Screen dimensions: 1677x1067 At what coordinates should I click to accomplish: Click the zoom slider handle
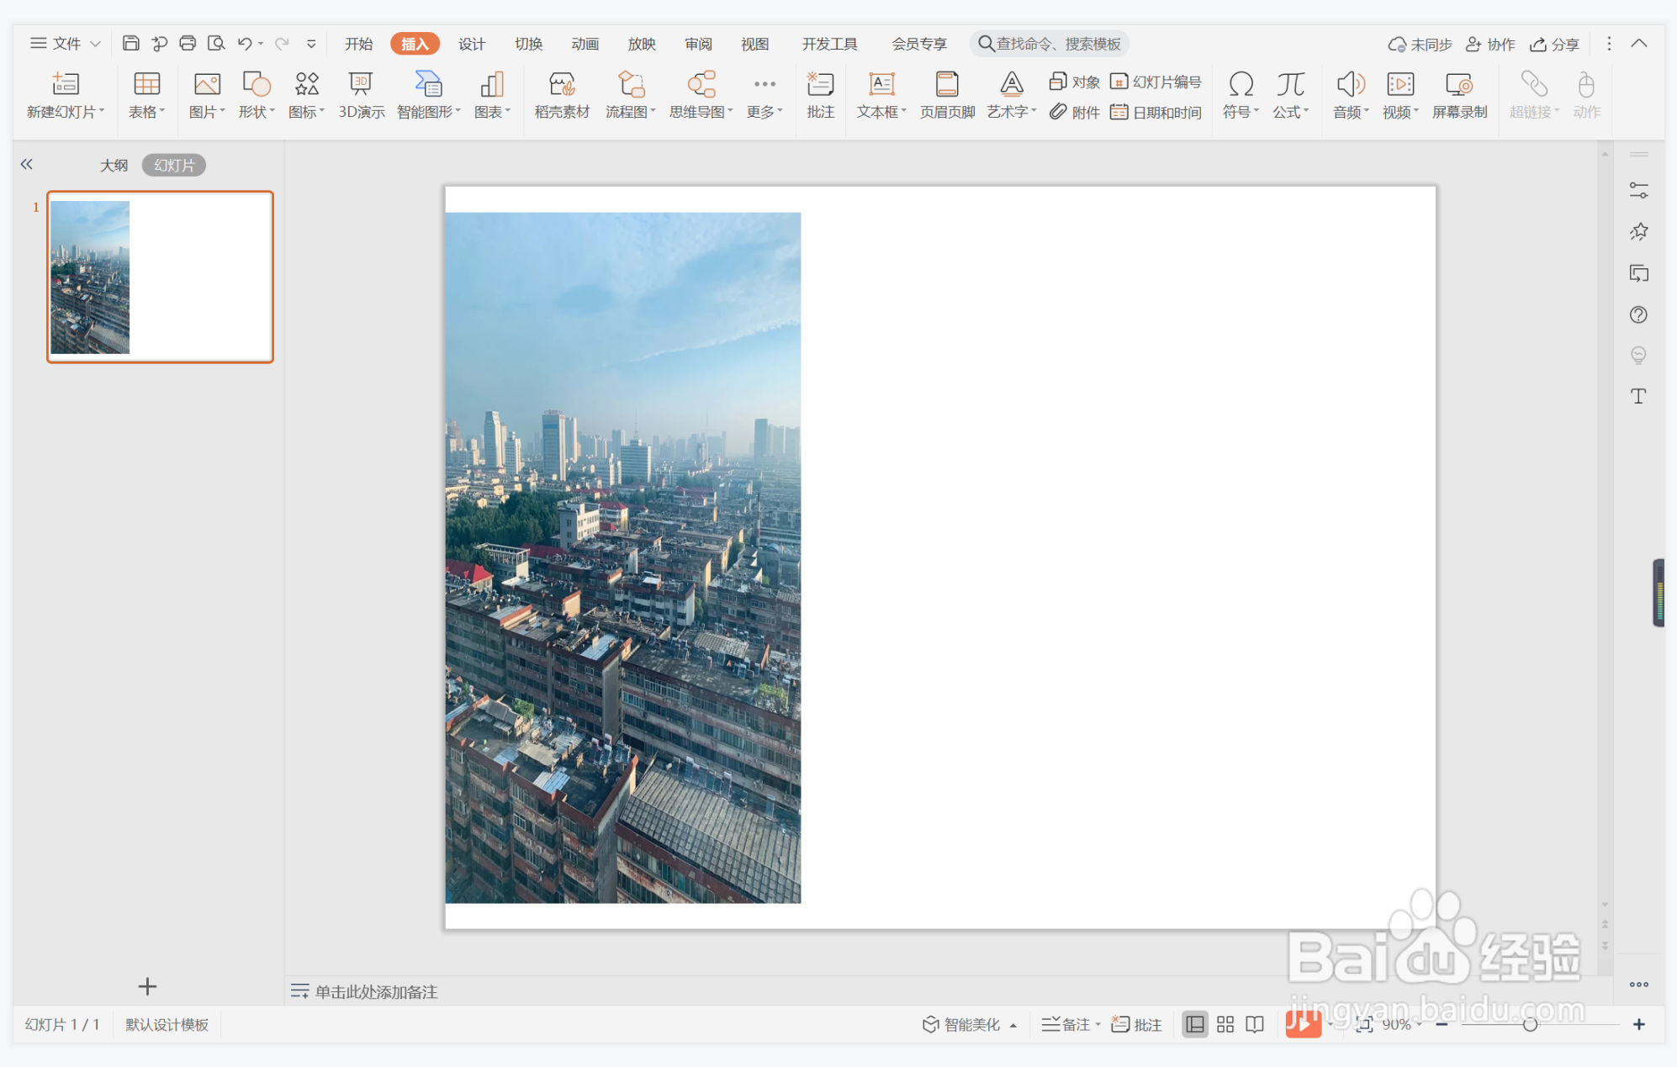(x=1530, y=1024)
